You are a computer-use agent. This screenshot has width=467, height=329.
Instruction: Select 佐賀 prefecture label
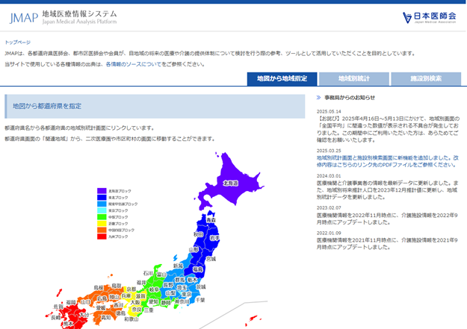click(x=58, y=307)
